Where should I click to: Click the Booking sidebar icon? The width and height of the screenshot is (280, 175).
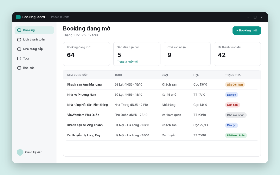(19, 30)
